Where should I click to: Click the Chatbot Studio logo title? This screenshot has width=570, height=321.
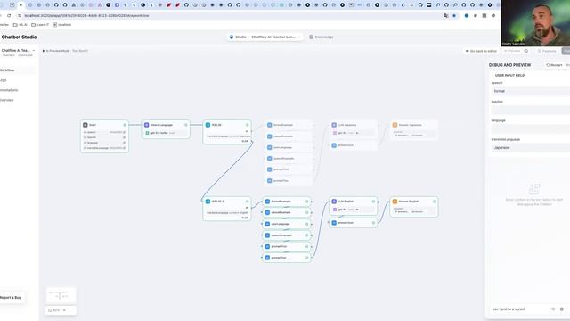(x=19, y=37)
